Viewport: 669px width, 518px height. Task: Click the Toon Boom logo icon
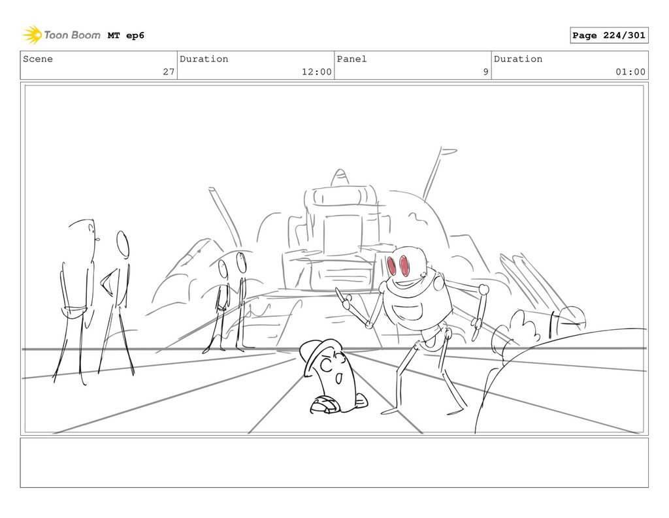(33, 35)
